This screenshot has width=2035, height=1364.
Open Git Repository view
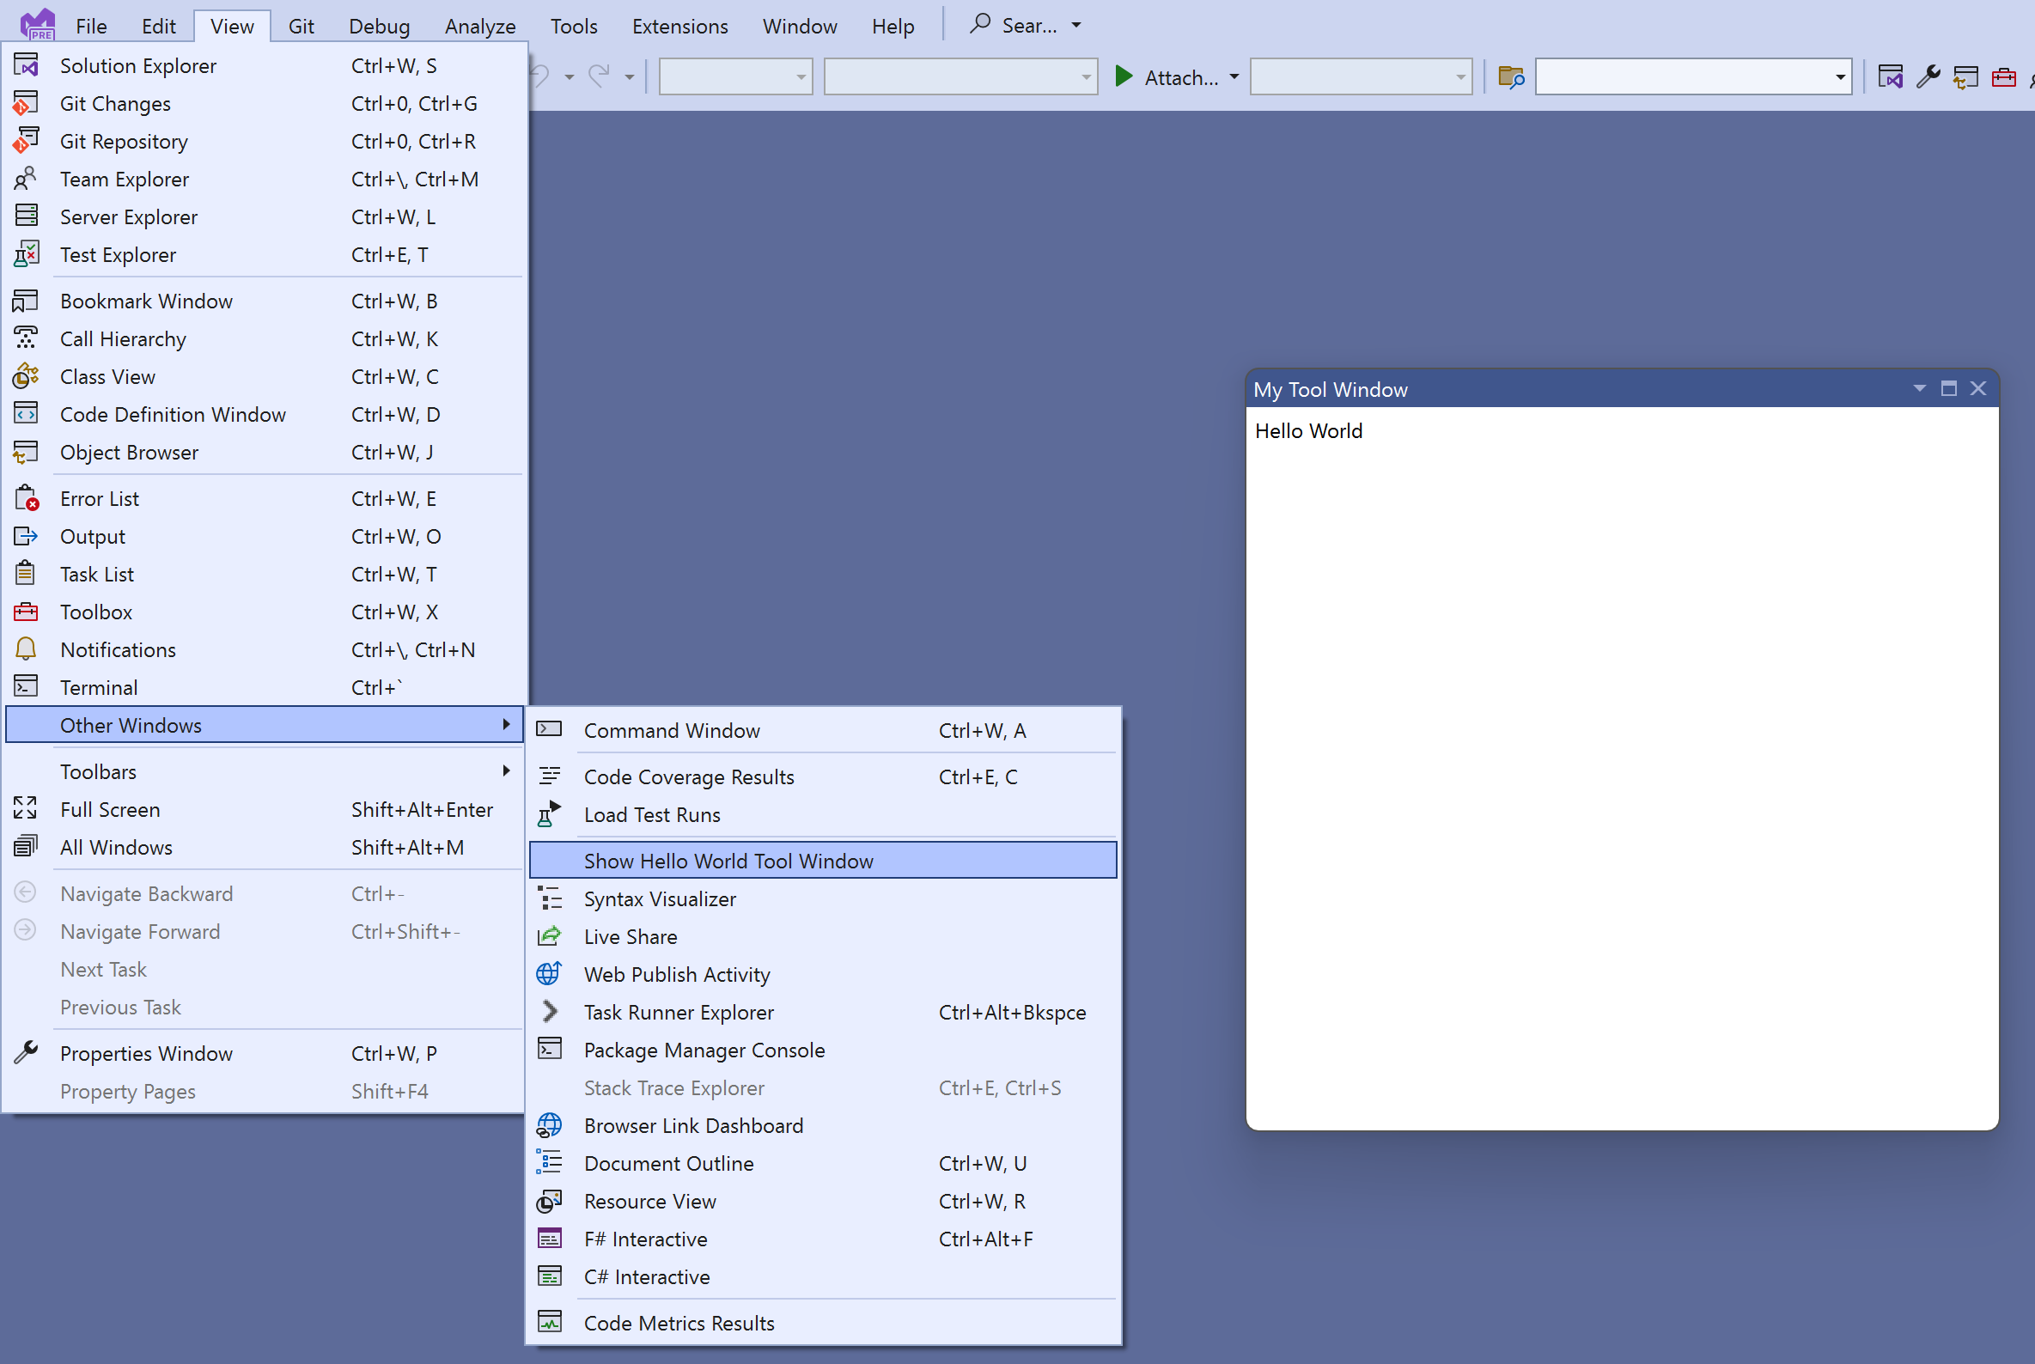click(x=124, y=140)
